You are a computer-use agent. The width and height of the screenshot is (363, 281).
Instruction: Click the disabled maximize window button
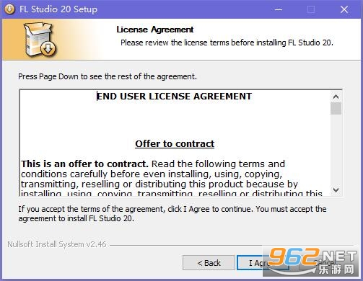pyautogui.click(x=311, y=9)
